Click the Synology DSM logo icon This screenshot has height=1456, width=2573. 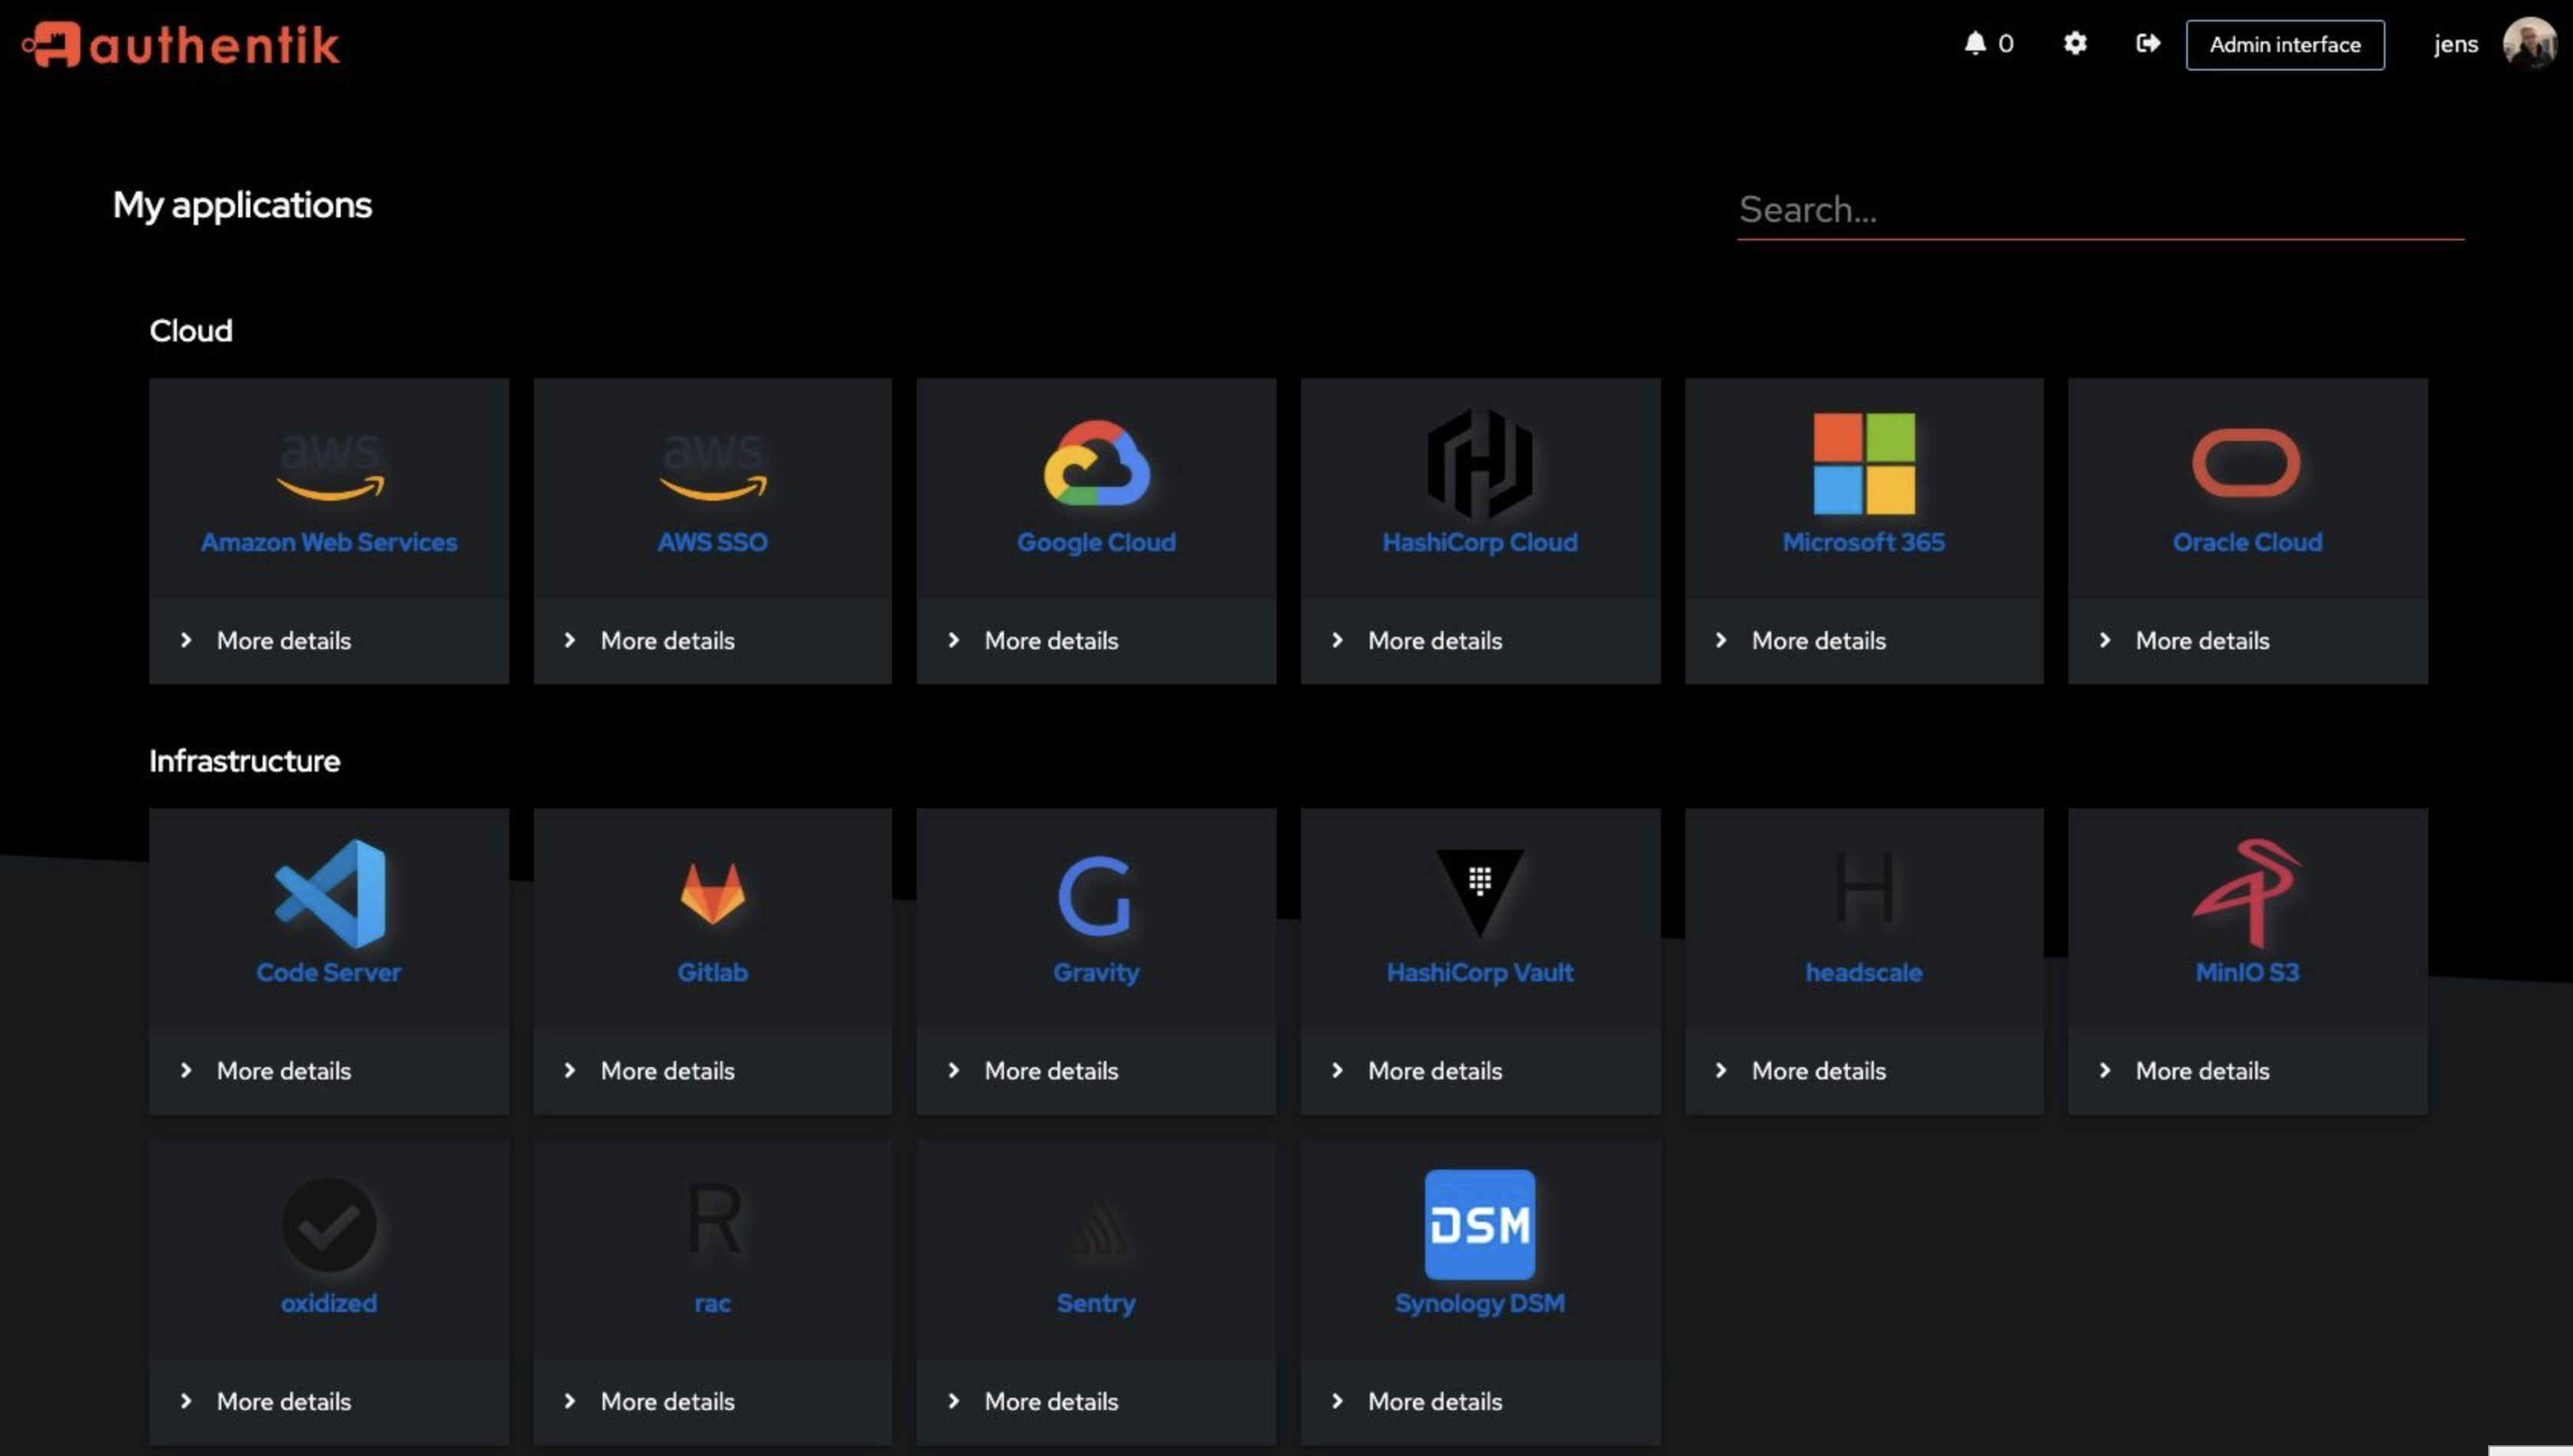click(1479, 1224)
